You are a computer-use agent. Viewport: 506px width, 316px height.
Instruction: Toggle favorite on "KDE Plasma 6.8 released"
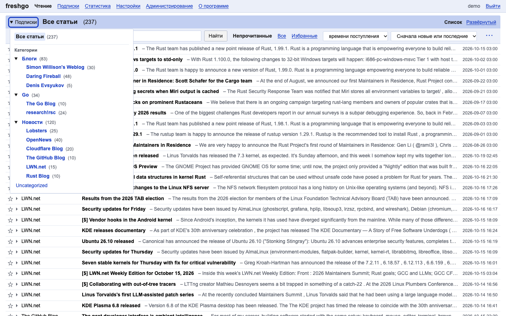pos(11,306)
